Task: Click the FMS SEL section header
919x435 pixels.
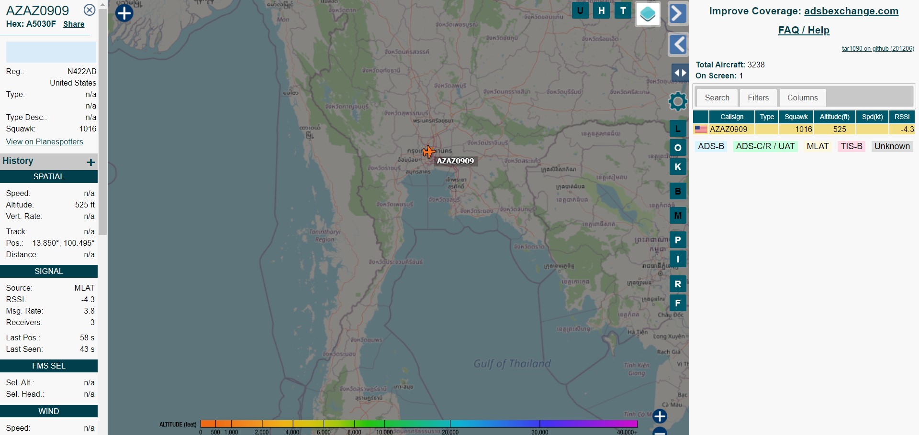Action: pyautogui.click(x=49, y=366)
